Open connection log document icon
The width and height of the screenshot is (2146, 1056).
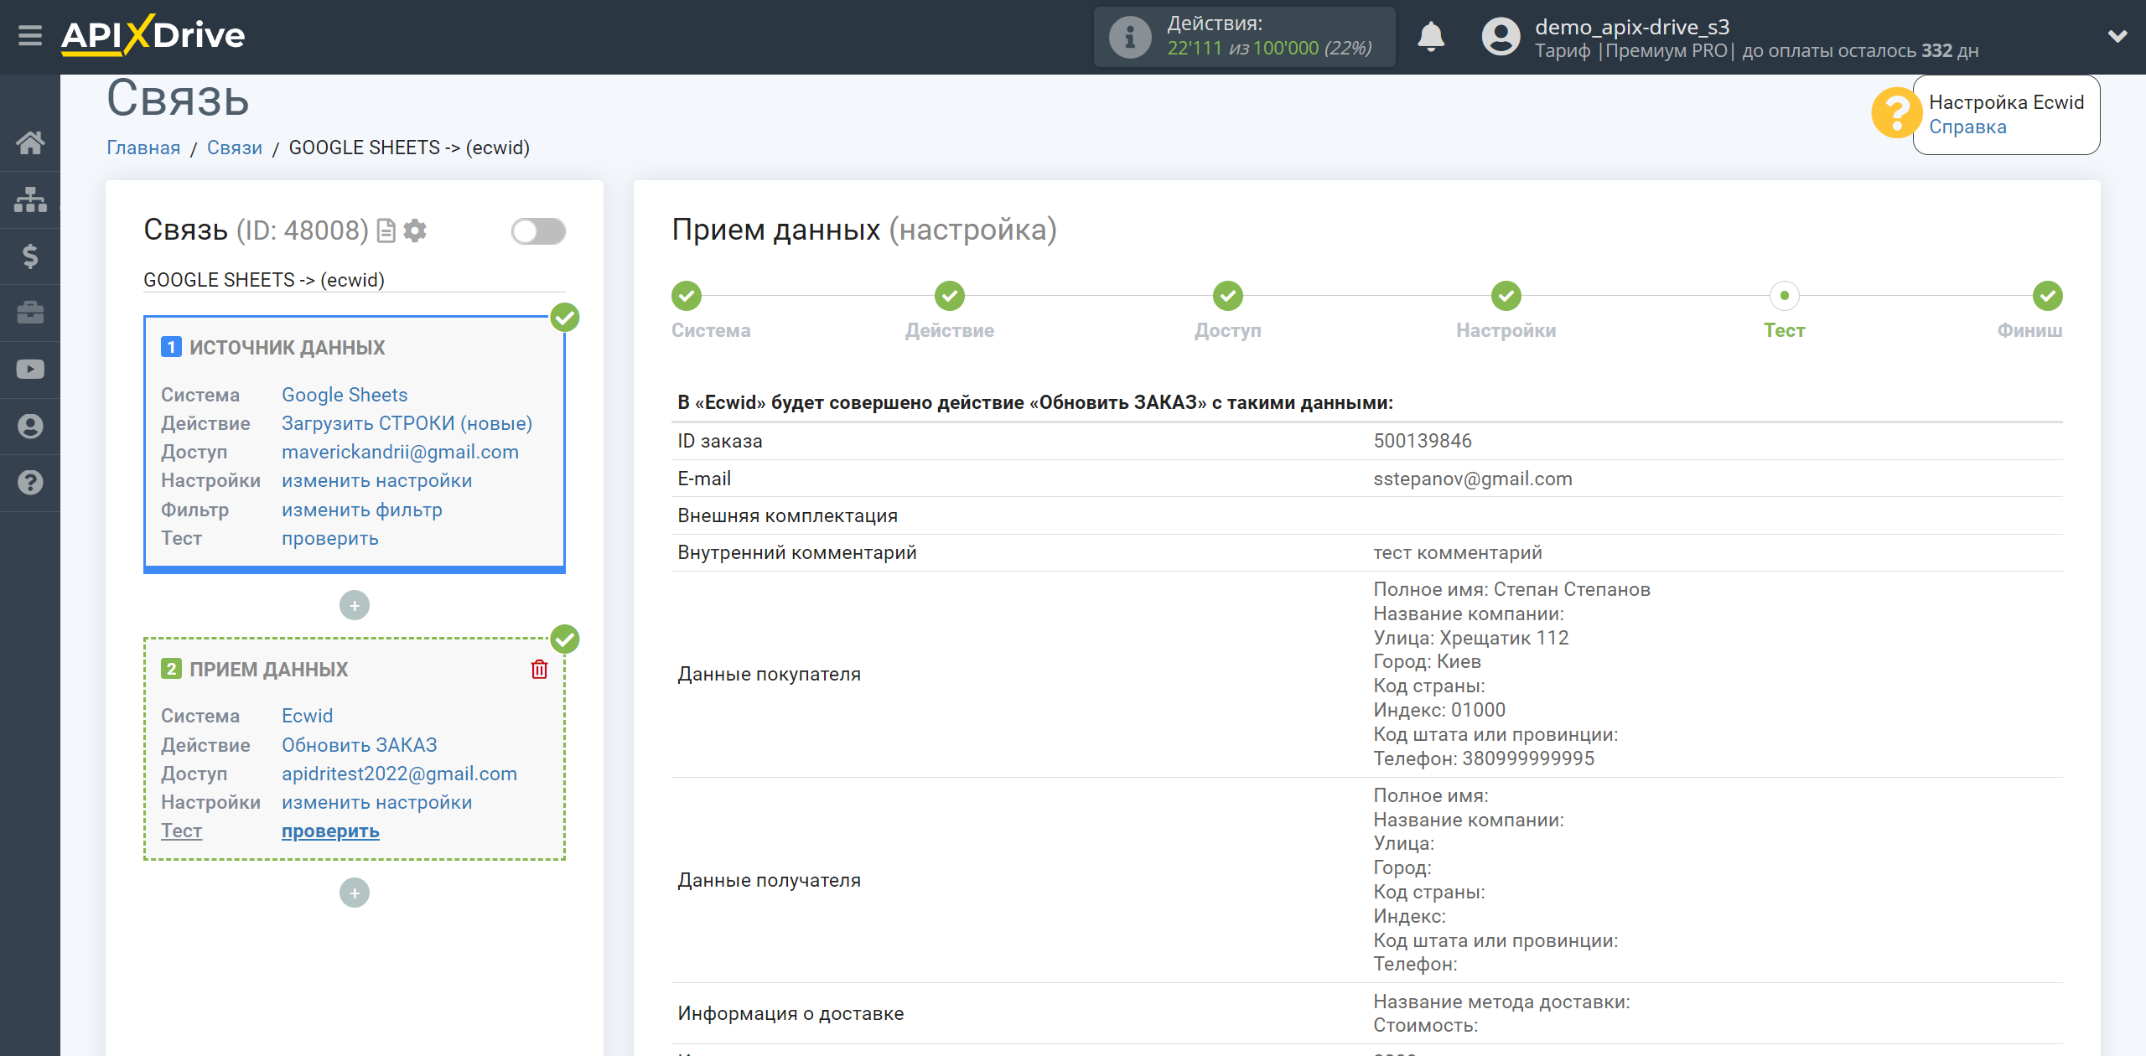click(386, 230)
